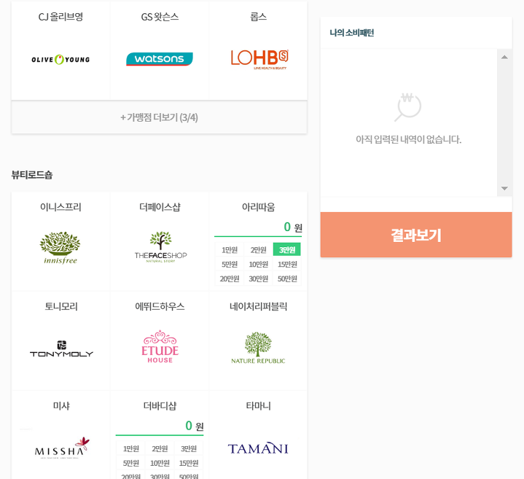The image size is (524, 479).
Task: Click the 결과보기 button
Action: pyautogui.click(x=415, y=235)
